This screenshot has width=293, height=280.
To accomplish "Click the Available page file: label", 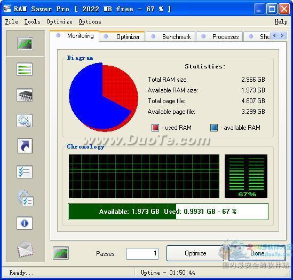I will tap(171, 112).
